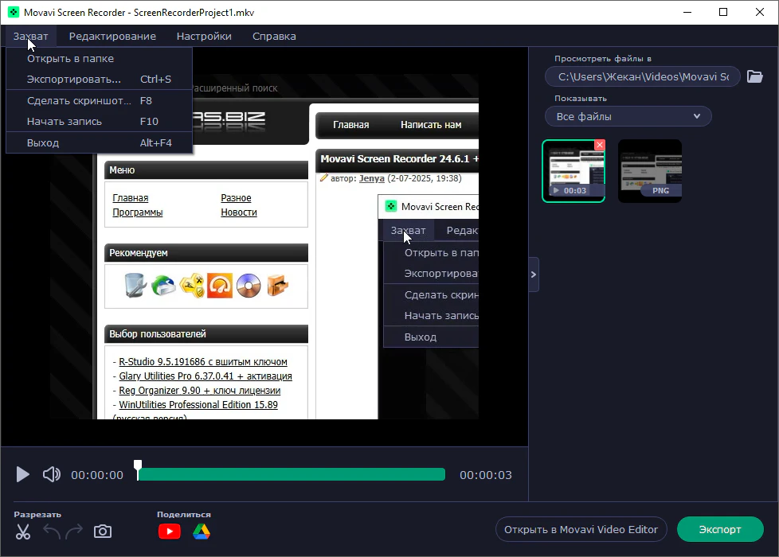Remove the video thumbnail with the red X

[x=600, y=145]
